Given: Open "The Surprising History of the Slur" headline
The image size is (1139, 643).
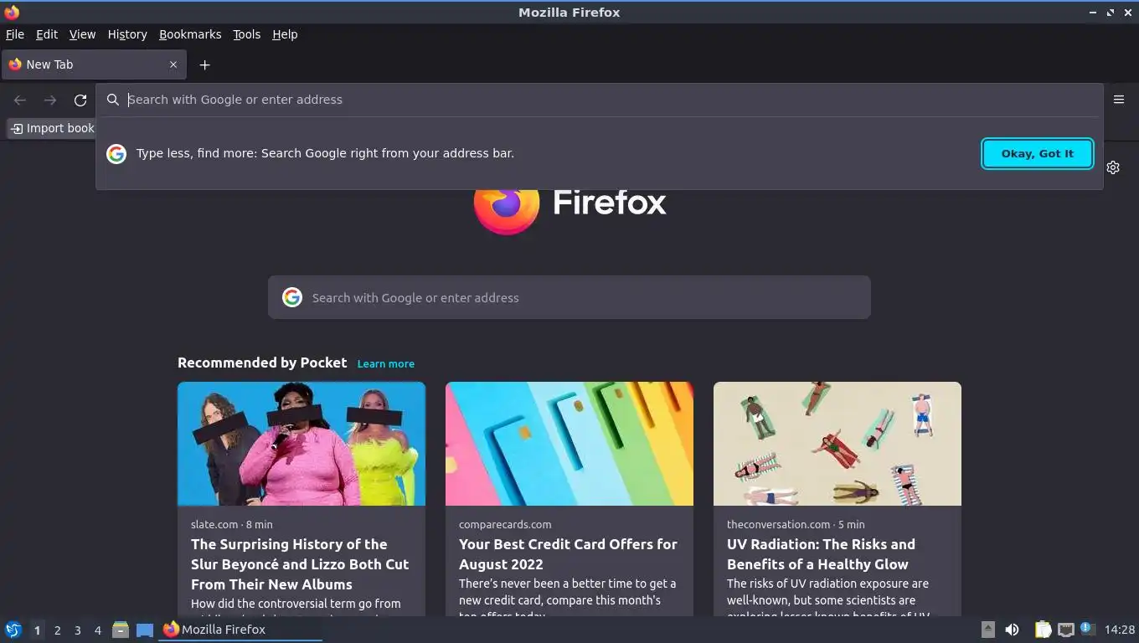Looking at the screenshot, I should point(300,564).
